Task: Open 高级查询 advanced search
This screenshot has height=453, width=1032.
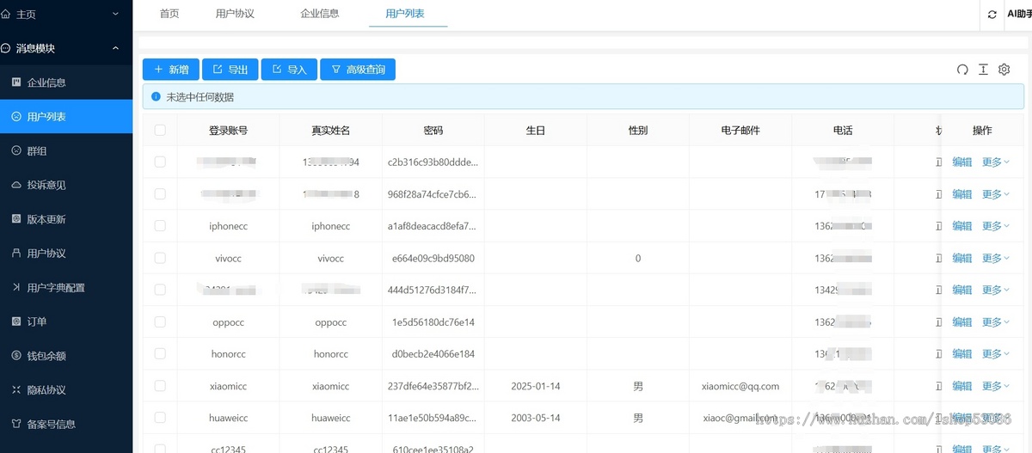Action: coord(358,70)
